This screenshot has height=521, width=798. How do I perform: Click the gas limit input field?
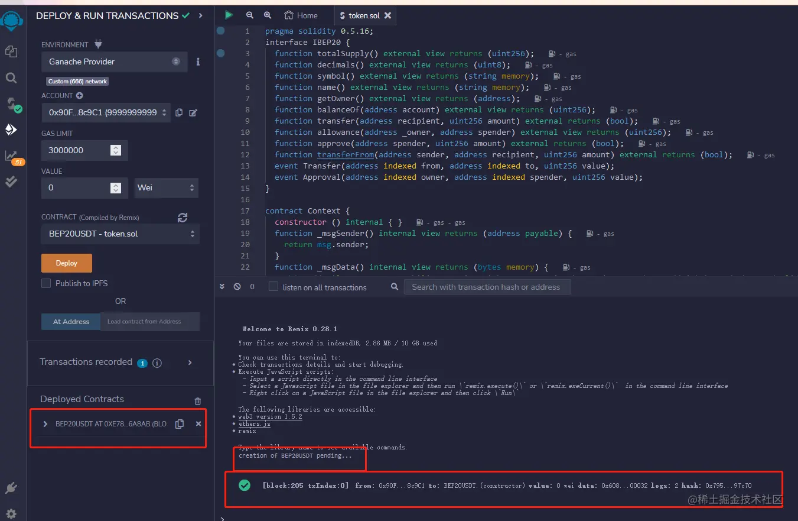84,150
